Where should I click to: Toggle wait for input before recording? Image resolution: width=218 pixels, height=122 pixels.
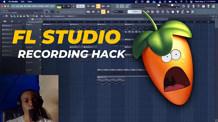[x=93, y=6]
